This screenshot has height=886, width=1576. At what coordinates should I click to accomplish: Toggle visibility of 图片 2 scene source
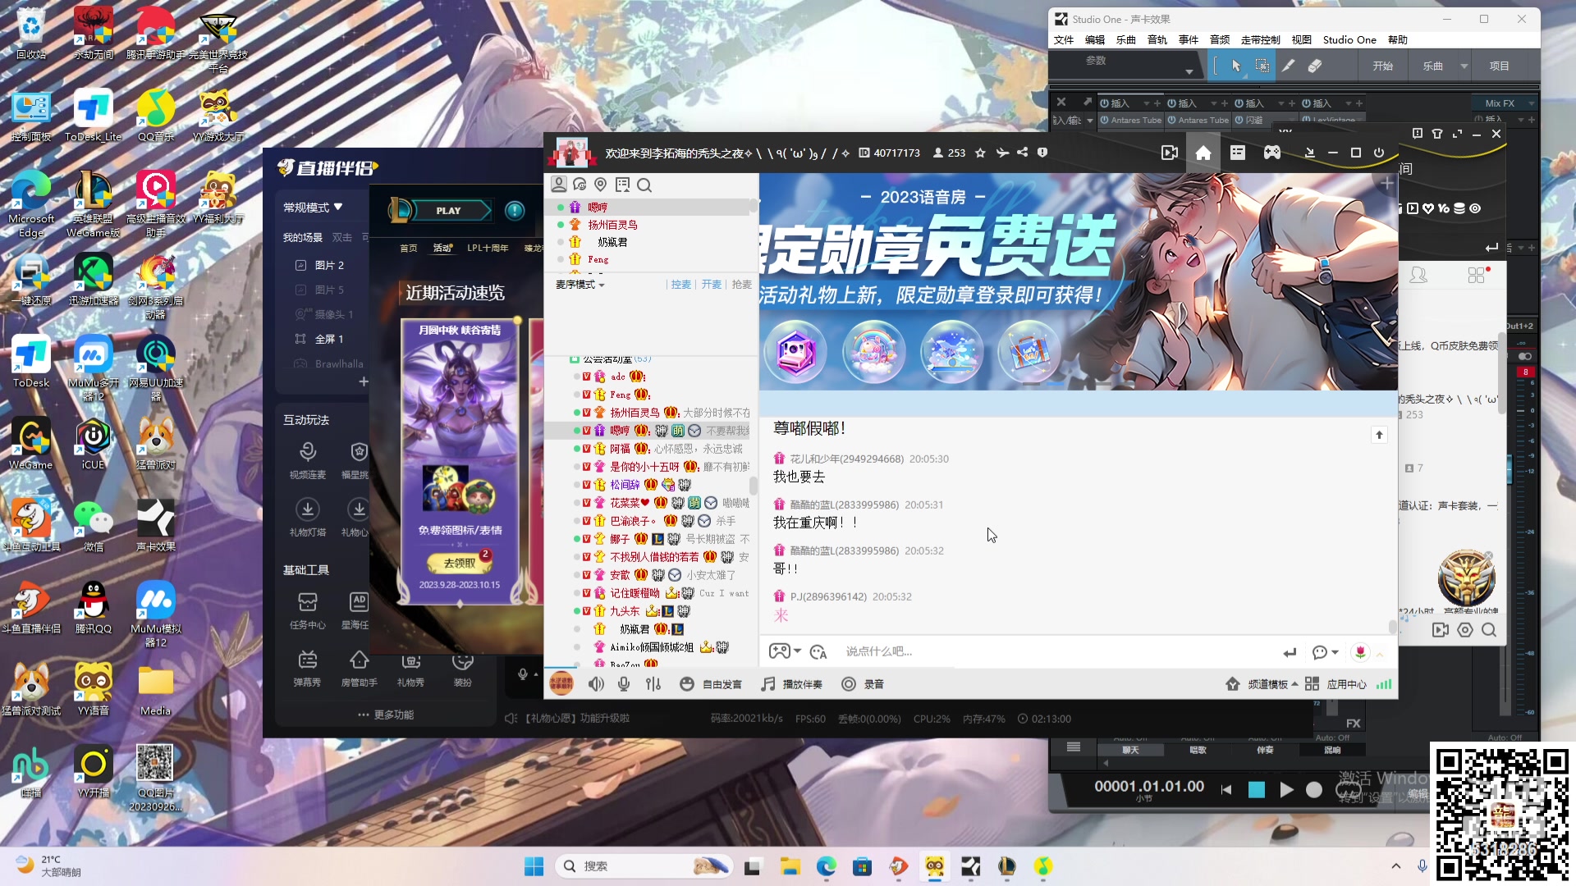pos(300,265)
